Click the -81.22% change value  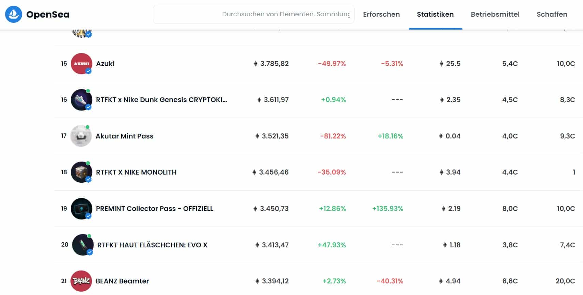point(333,136)
